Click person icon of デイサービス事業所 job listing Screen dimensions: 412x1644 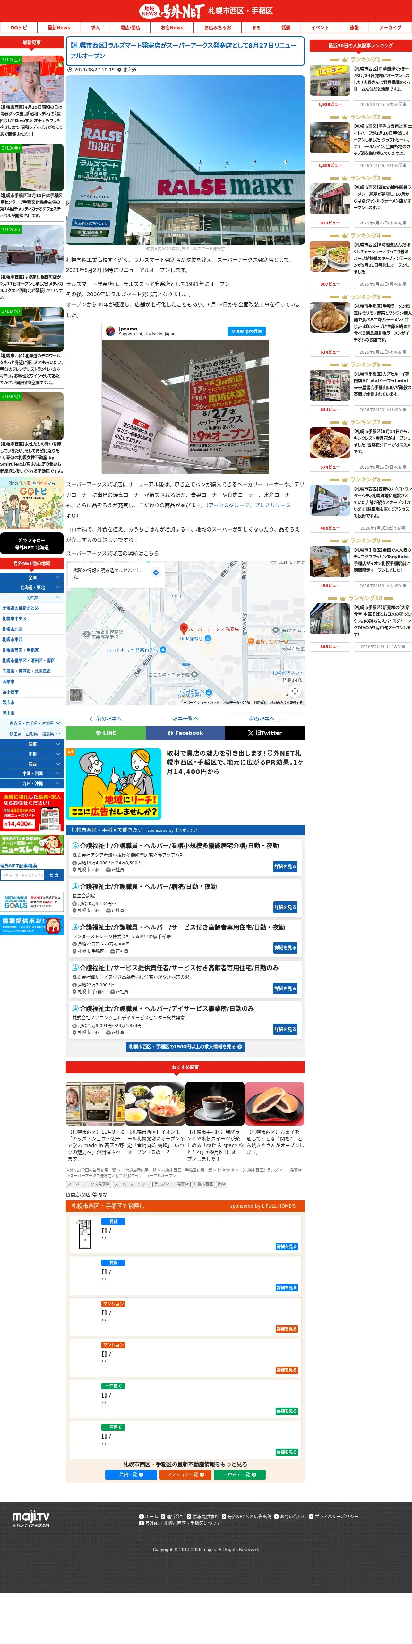point(75,1008)
